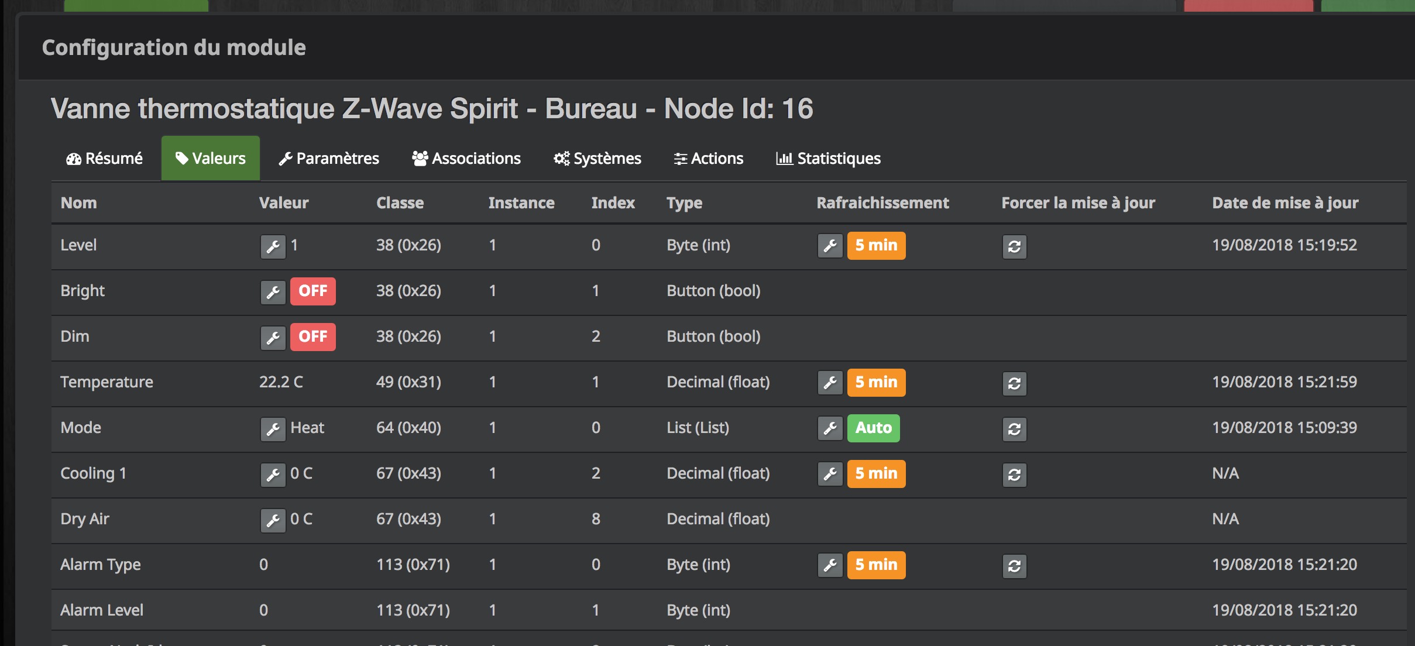The image size is (1415, 646).
Task: Click the Valeur column header
Action: point(284,203)
